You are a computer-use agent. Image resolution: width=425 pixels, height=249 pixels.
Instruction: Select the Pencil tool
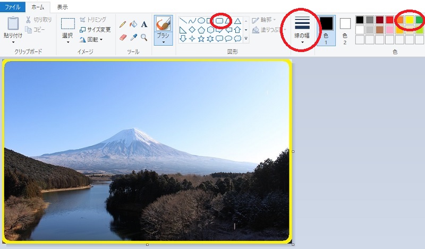[123, 24]
